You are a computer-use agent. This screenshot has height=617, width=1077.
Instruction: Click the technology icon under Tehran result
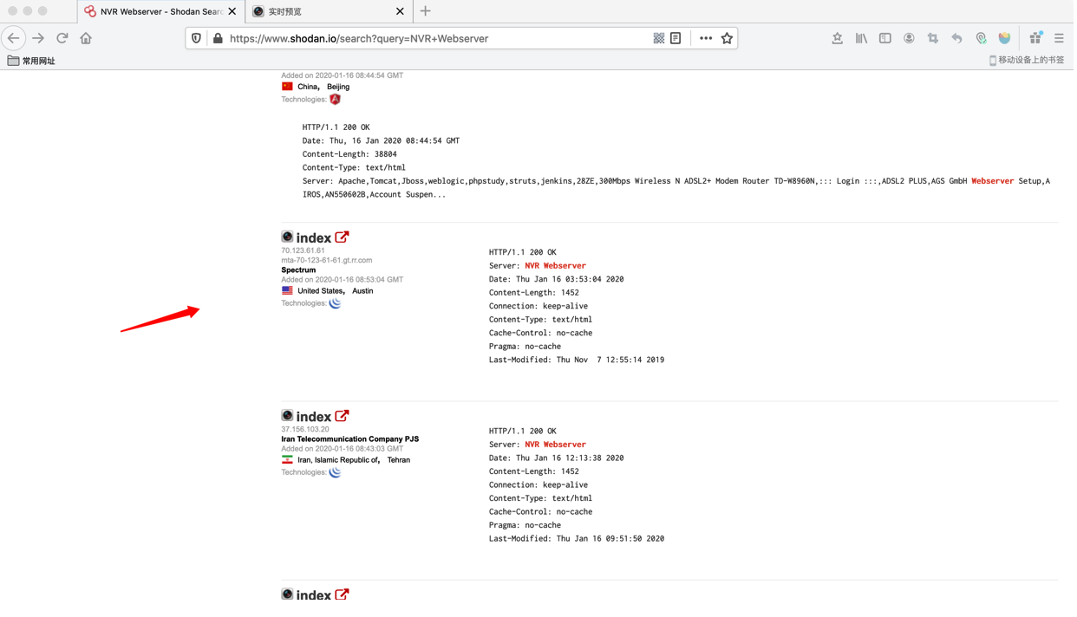click(x=335, y=472)
